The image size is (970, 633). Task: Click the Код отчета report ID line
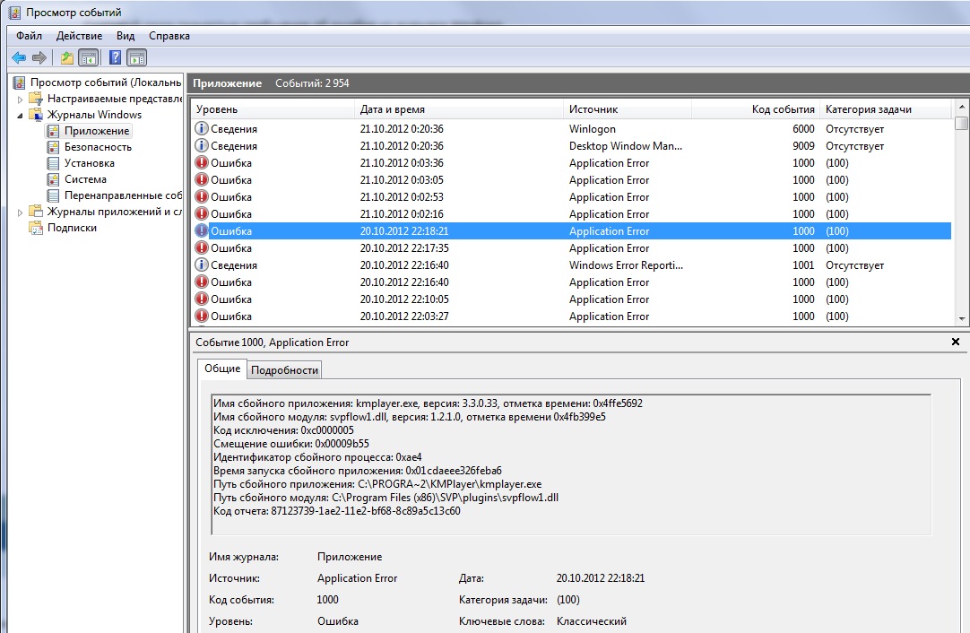337,511
